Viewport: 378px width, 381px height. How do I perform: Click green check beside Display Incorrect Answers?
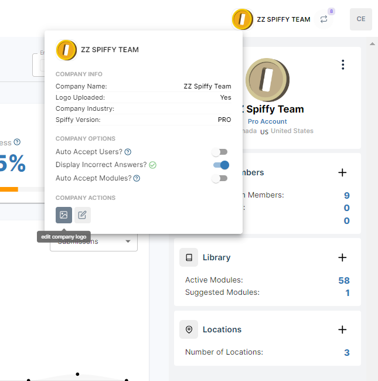(152, 165)
